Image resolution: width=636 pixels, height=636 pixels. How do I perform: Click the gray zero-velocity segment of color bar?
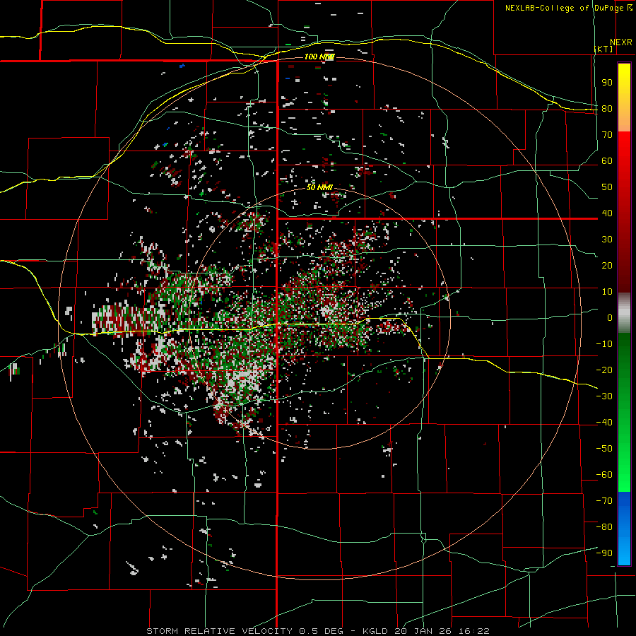coord(624,313)
